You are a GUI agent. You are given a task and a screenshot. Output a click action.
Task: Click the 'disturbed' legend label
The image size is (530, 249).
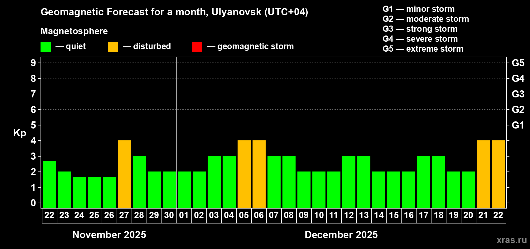(x=152, y=46)
